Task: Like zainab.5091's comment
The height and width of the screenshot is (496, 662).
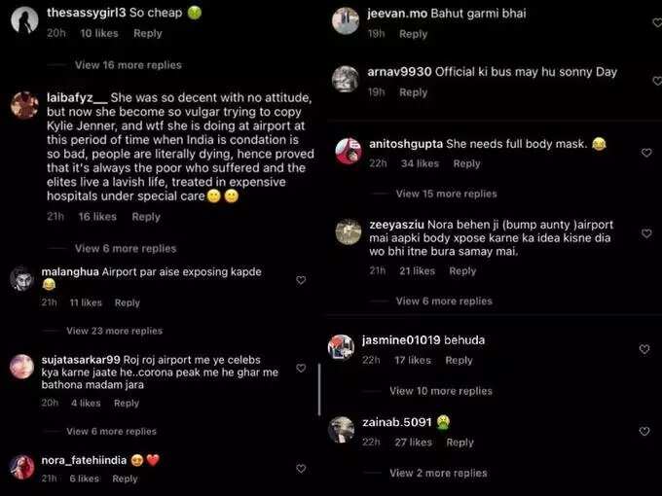Action: point(644,431)
